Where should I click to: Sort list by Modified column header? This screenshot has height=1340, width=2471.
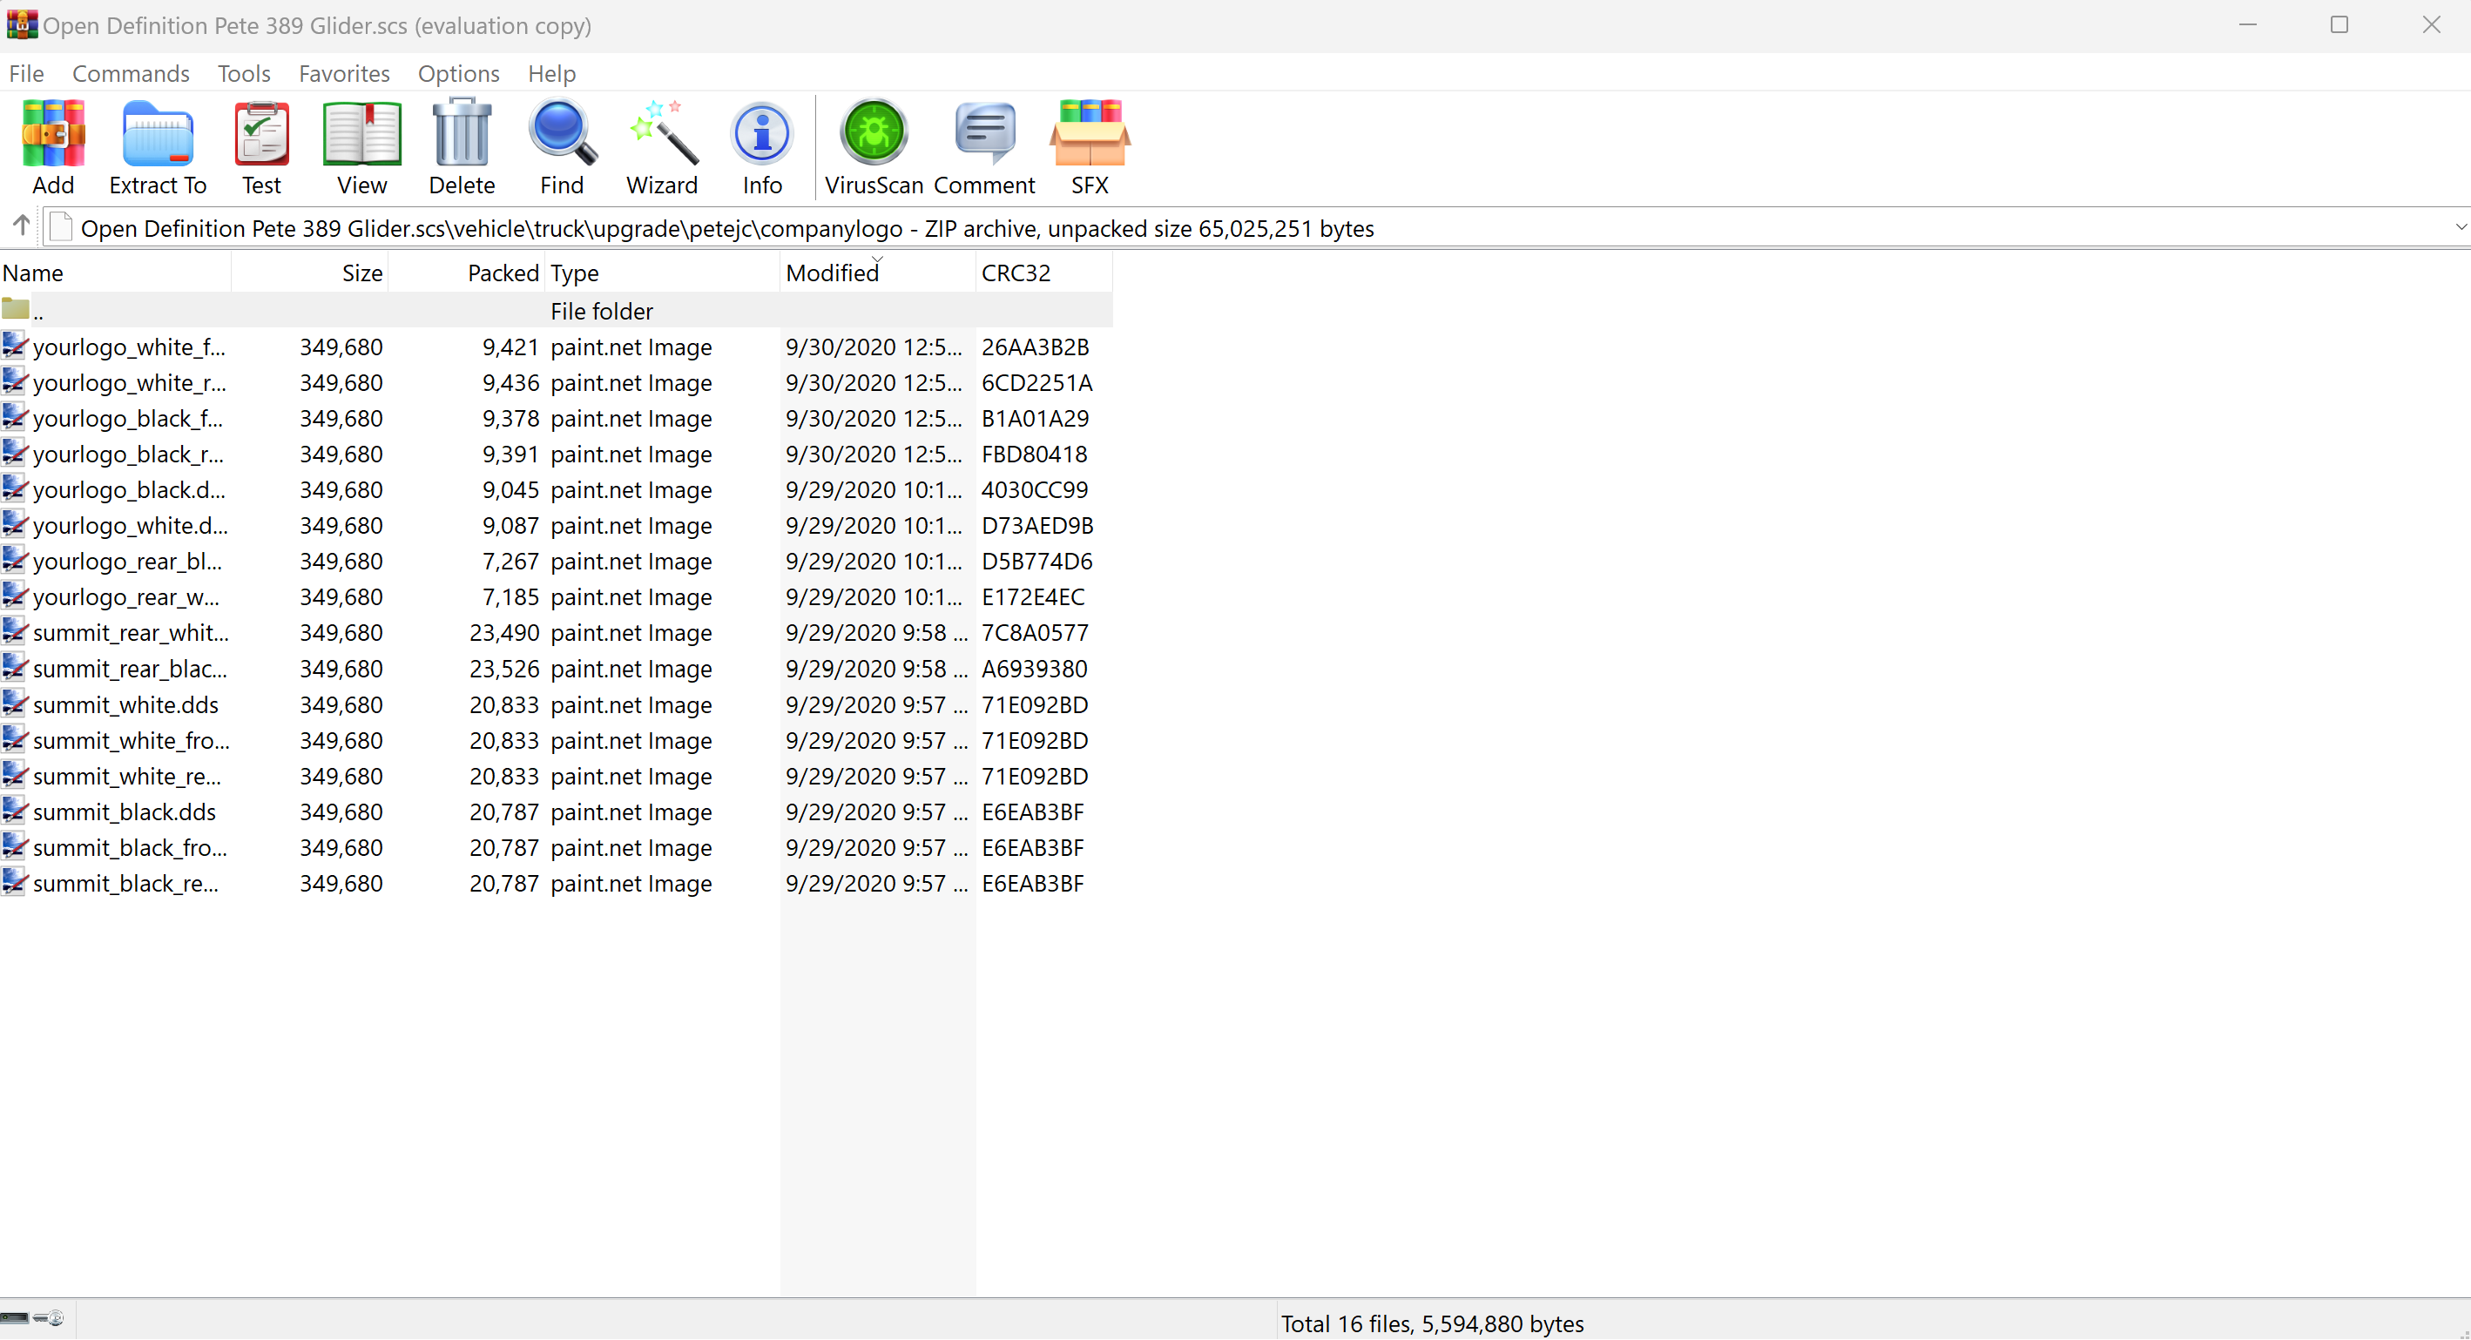click(832, 273)
